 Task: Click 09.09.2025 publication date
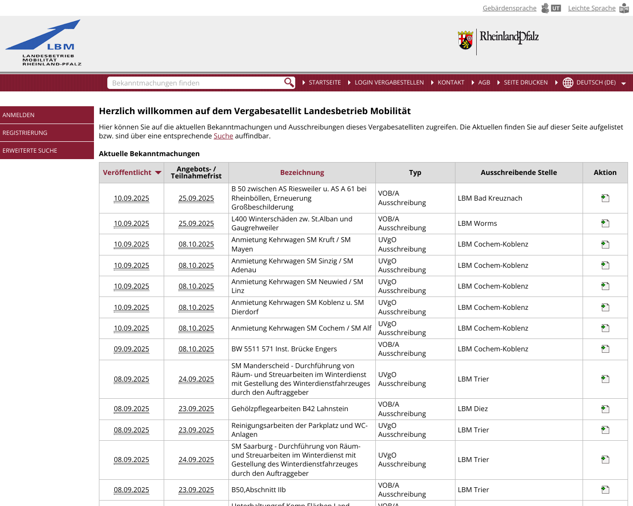pyautogui.click(x=132, y=349)
